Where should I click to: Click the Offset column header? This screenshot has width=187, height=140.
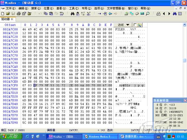(10, 25)
